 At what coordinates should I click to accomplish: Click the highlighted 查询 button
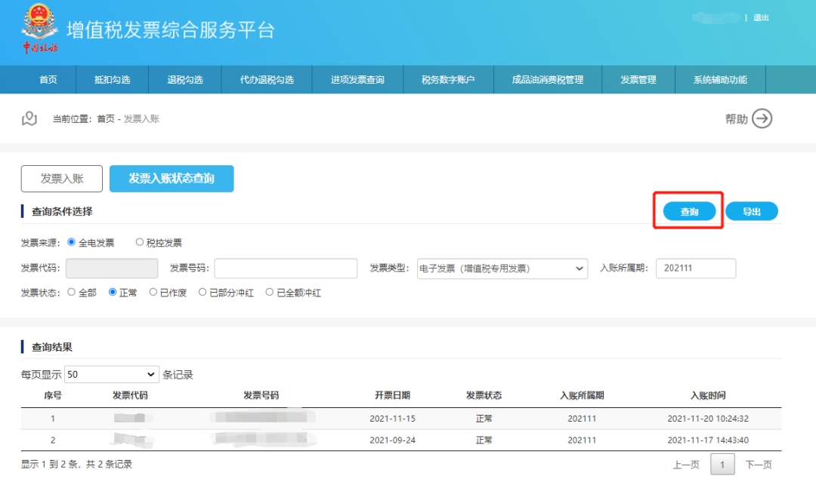tap(688, 211)
